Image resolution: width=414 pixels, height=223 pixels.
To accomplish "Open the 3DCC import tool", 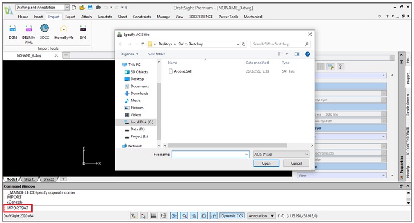I will [44, 32].
